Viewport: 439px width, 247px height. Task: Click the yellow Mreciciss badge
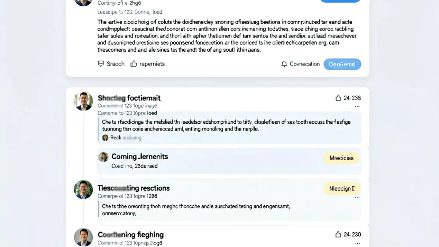[341, 158]
